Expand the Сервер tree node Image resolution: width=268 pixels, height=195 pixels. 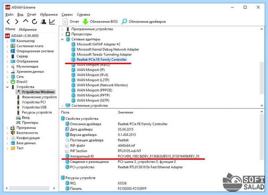(x=7, y=57)
